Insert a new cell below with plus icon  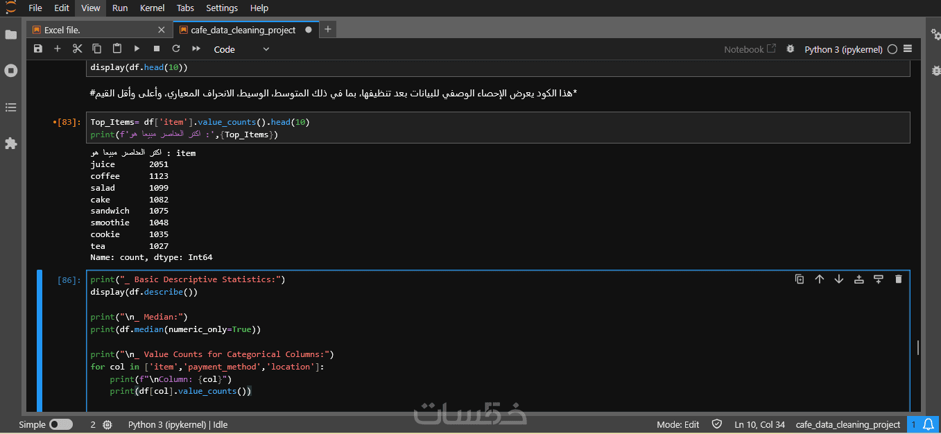point(58,49)
